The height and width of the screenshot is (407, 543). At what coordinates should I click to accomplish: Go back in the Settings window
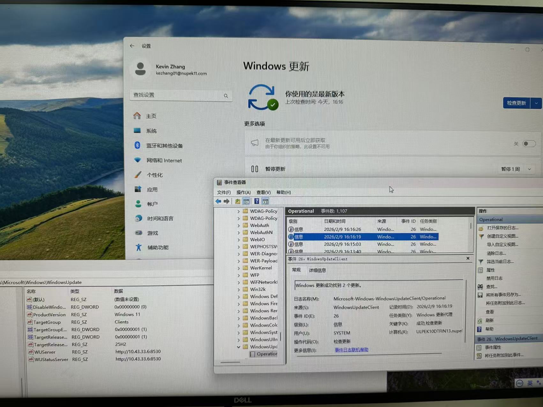click(x=132, y=46)
